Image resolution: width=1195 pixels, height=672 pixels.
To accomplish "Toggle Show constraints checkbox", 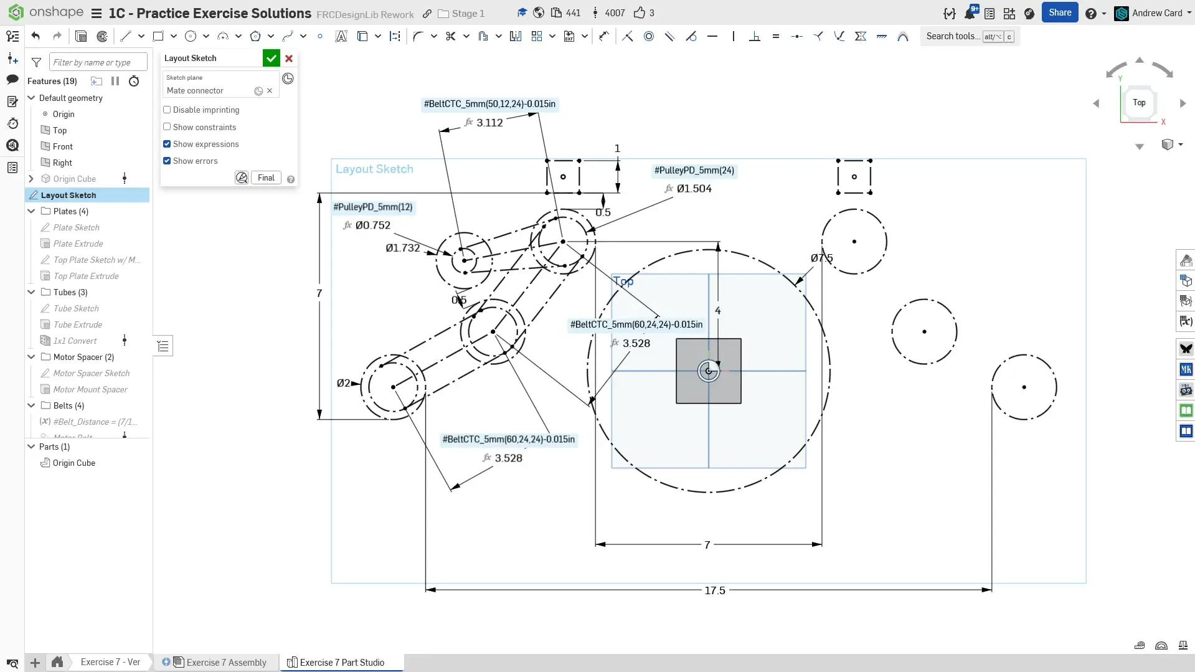I will pyautogui.click(x=167, y=127).
